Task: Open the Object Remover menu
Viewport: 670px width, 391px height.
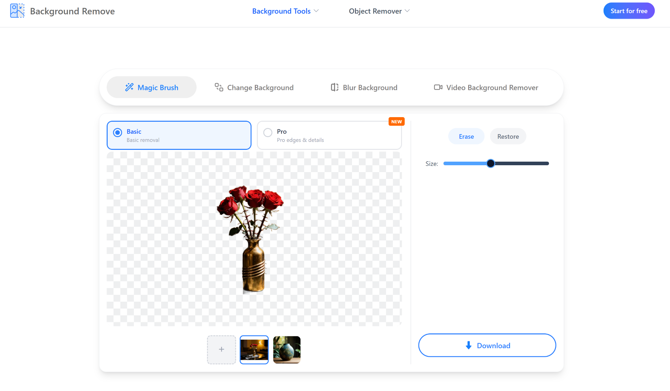Action: [379, 11]
